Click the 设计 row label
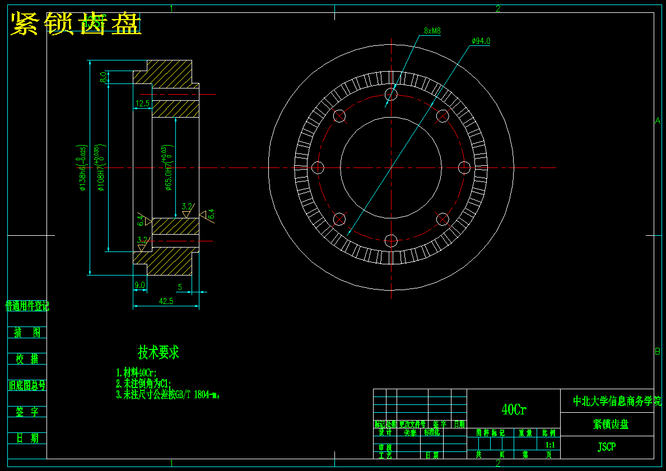 pos(385,432)
